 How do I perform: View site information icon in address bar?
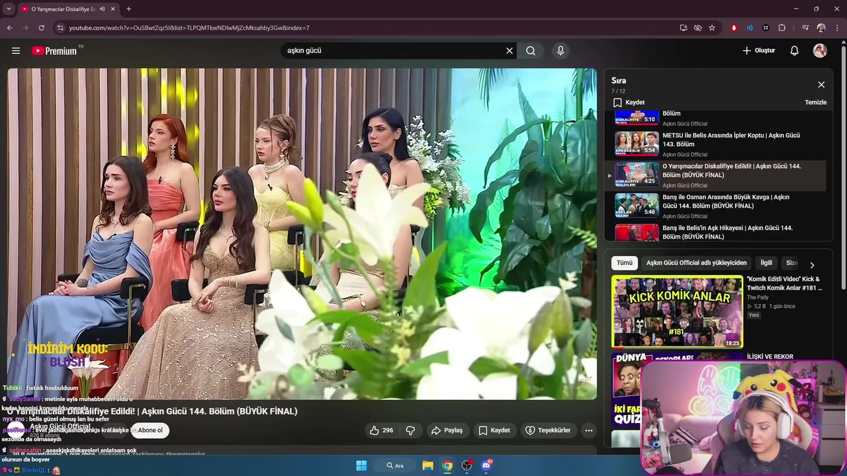60,28
